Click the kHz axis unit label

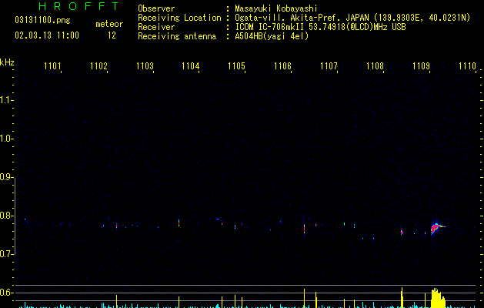(7, 62)
